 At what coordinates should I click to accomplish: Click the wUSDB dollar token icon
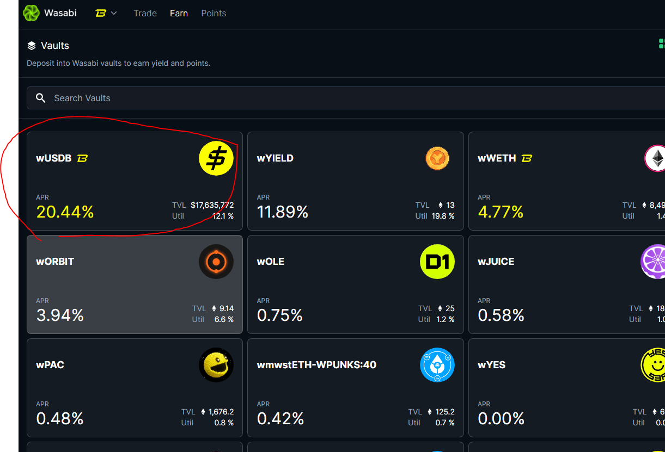click(216, 158)
